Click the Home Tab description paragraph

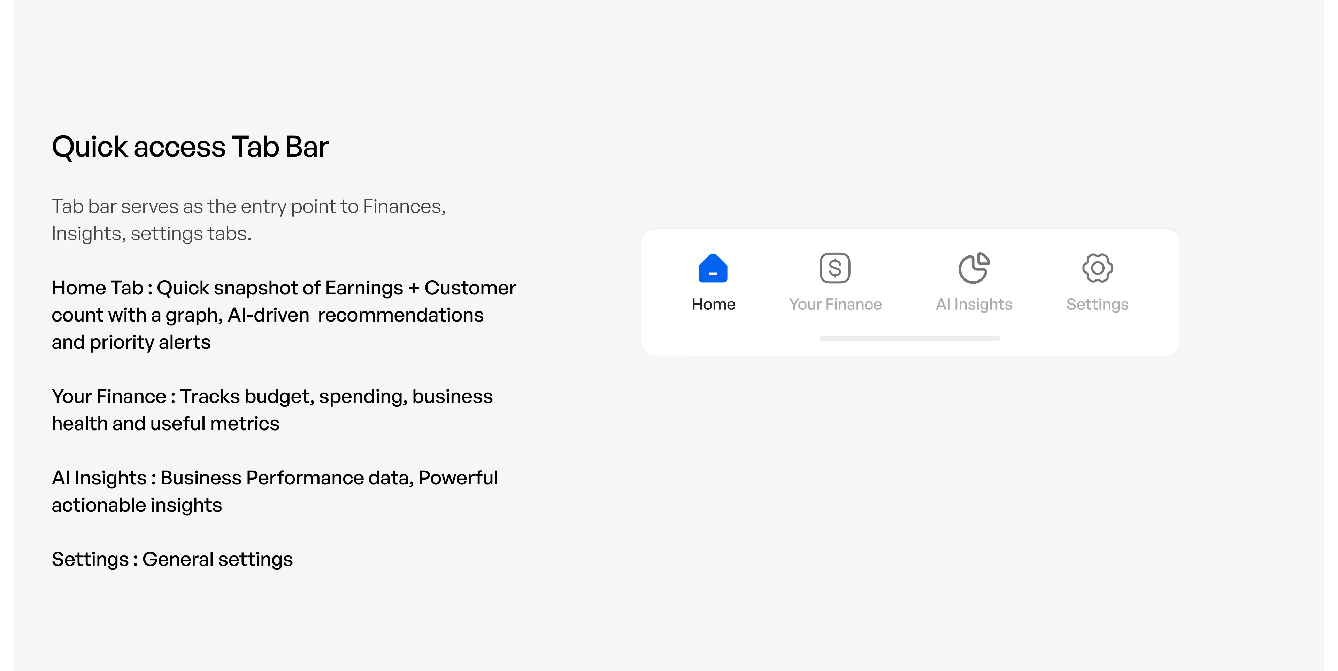tap(284, 315)
